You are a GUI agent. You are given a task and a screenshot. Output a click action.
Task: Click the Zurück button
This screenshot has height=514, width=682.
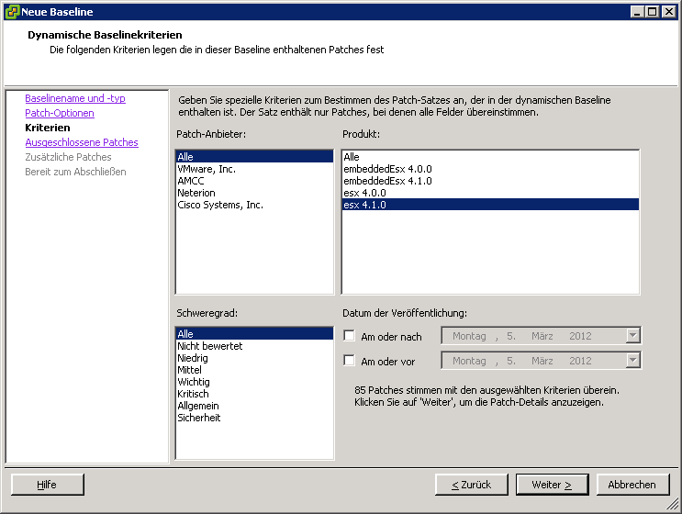tap(472, 485)
